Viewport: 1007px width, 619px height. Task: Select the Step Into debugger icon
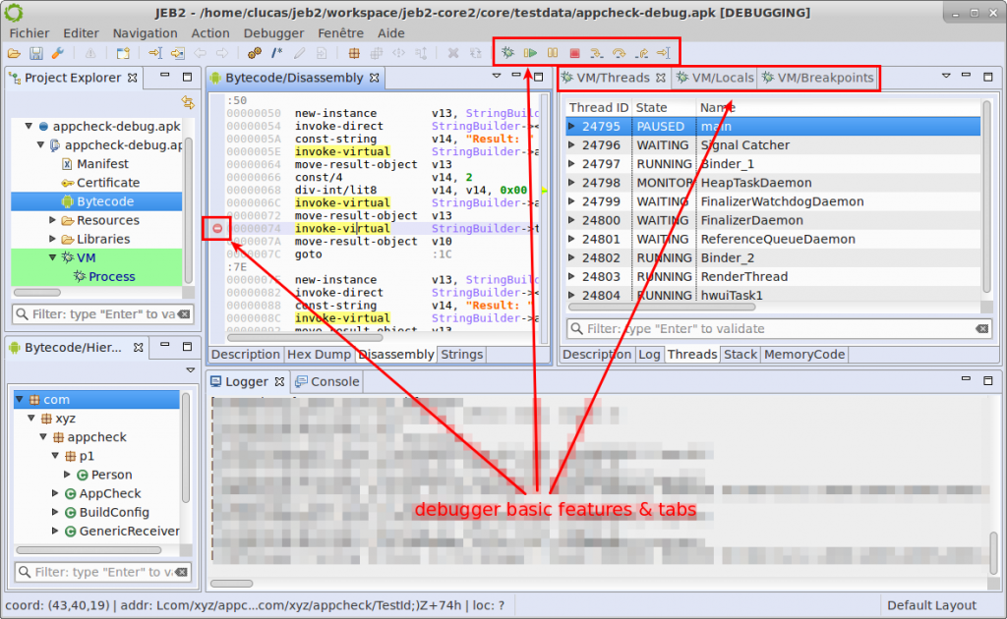click(x=598, y=52)
